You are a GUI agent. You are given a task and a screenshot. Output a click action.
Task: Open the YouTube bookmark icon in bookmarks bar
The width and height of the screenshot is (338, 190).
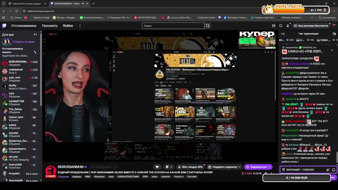pyautogui.click(x=163, y=18)
